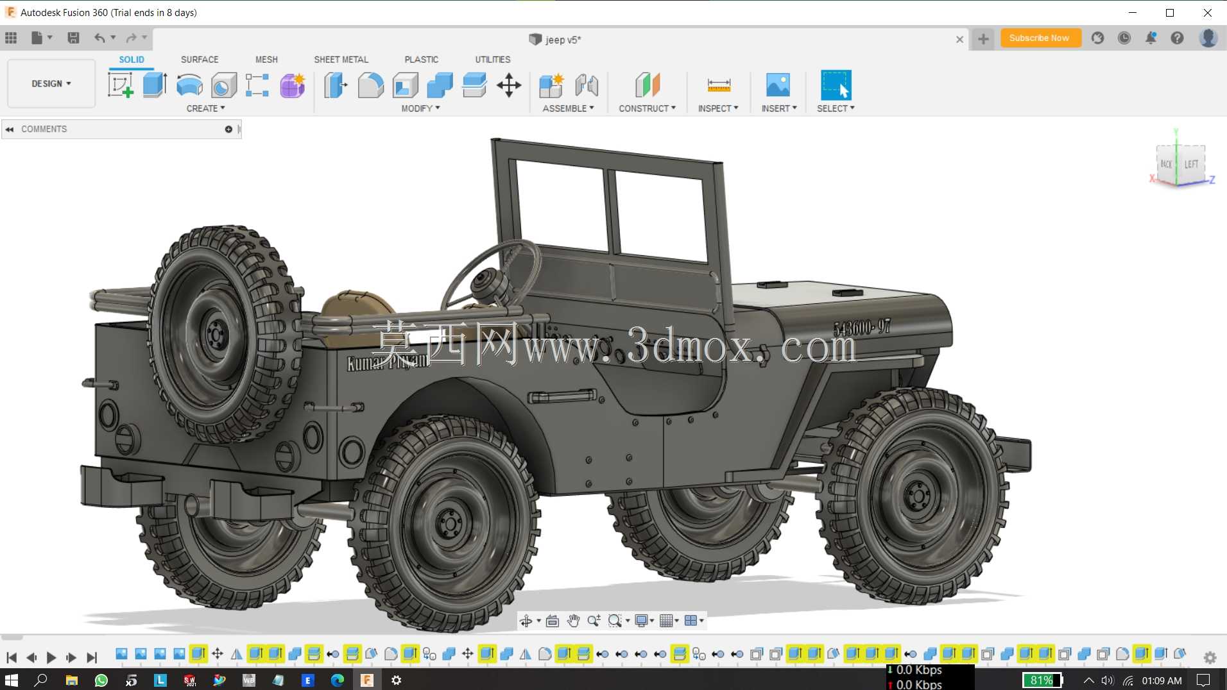Create a New Component
The image size is (1227, 690).
pyautogui.click(x=551, y=85)
